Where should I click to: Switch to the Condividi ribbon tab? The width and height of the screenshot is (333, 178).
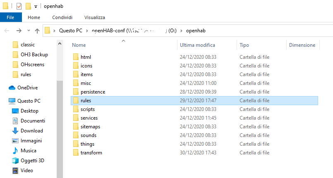[62, 17]
